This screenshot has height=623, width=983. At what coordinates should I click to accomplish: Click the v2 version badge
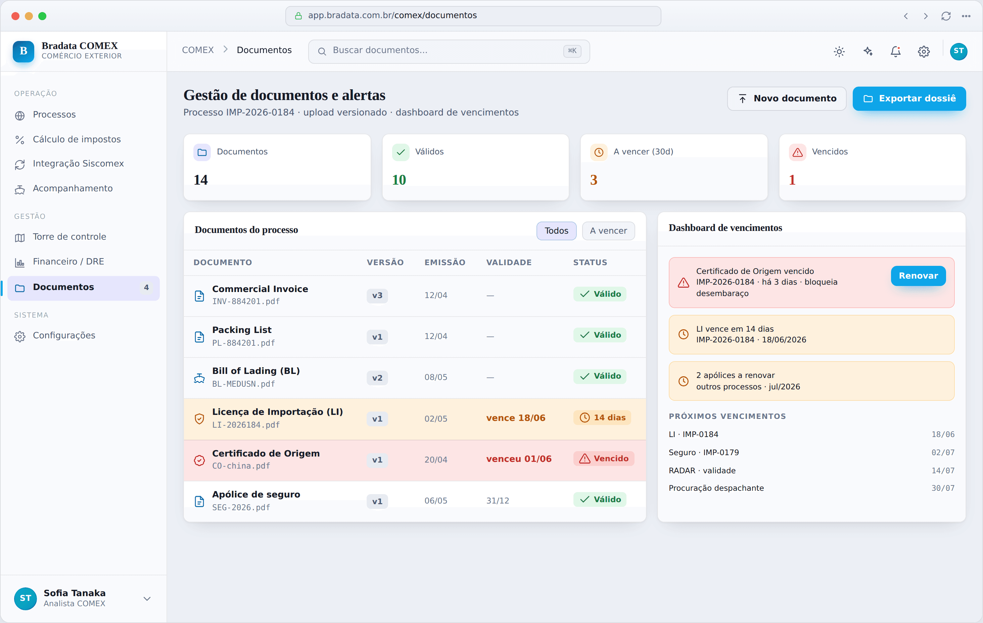pyautogui.click(x=377, y=378)
